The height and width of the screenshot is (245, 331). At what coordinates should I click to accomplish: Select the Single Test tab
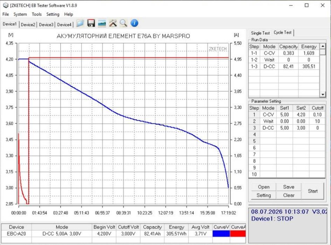[x=260, y=33]
